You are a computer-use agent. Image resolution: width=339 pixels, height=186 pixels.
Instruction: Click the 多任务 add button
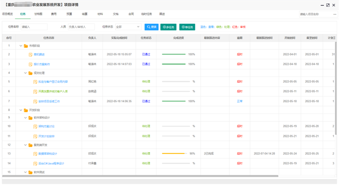[x=169, y=27]
